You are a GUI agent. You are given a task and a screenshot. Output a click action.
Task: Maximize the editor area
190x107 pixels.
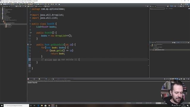click(x=148, y=6)
